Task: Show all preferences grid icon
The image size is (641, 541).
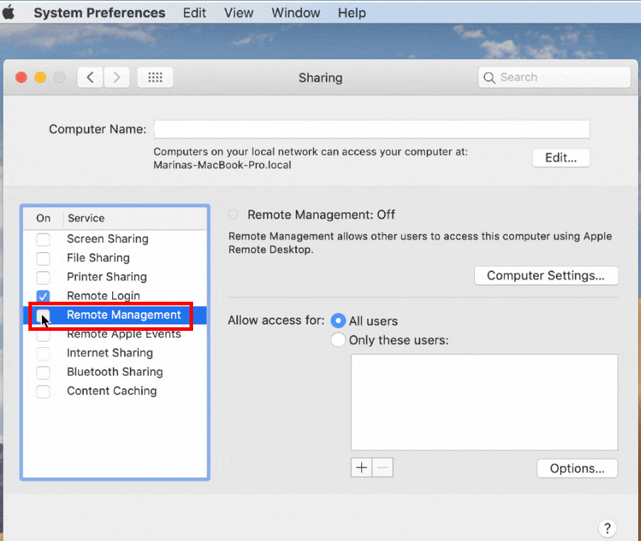Action: tap(155, 77)
